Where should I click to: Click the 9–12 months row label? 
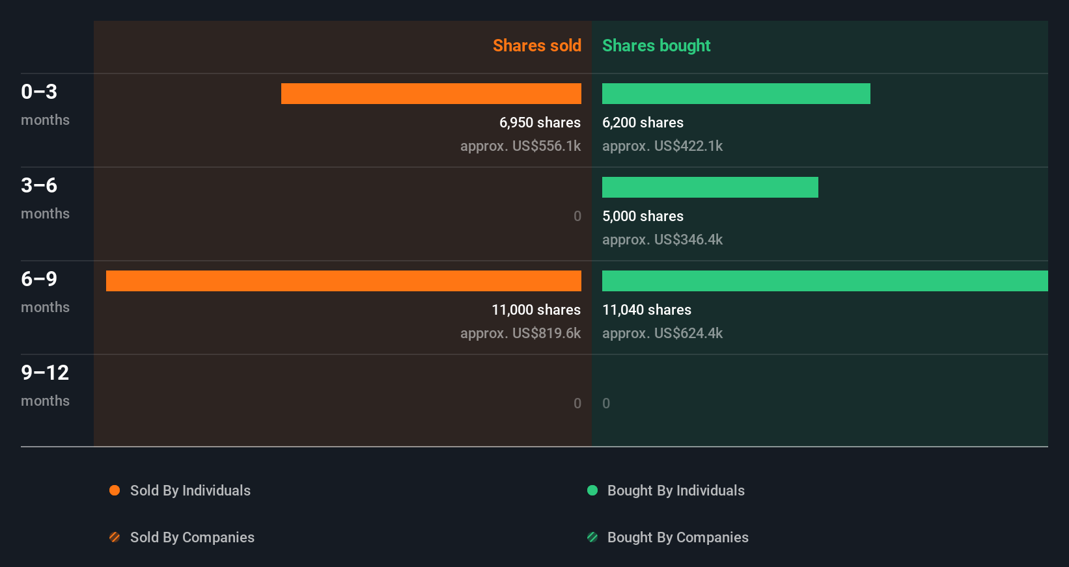pos(45,386)
